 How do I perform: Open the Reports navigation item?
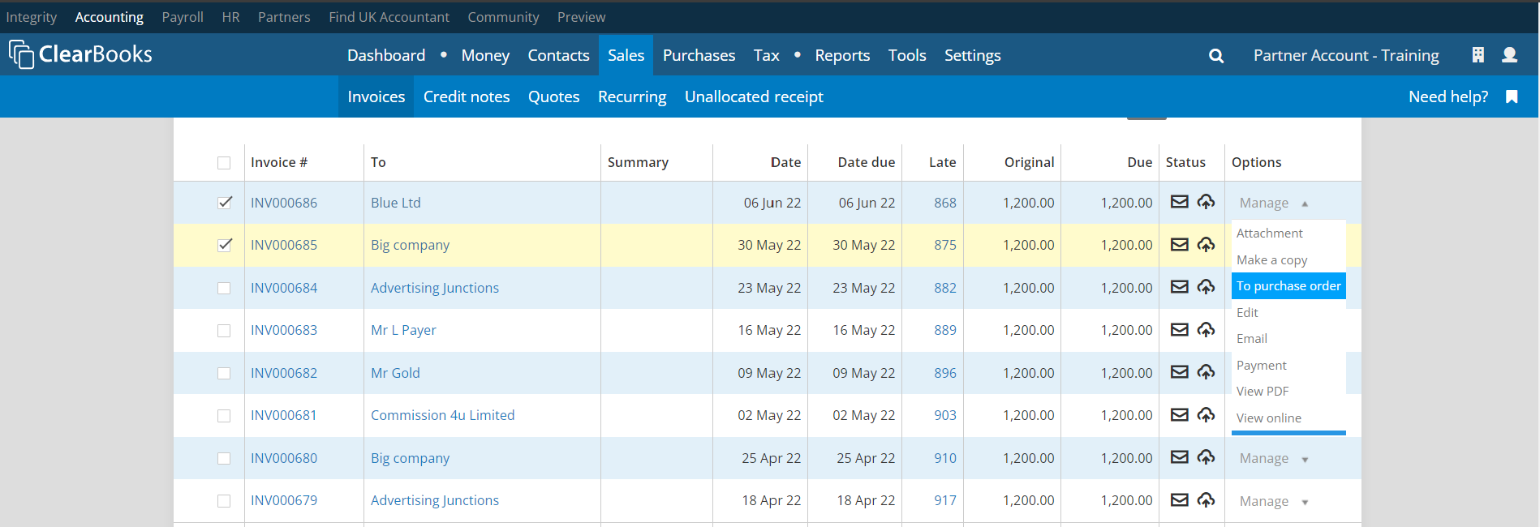(842, 55)
